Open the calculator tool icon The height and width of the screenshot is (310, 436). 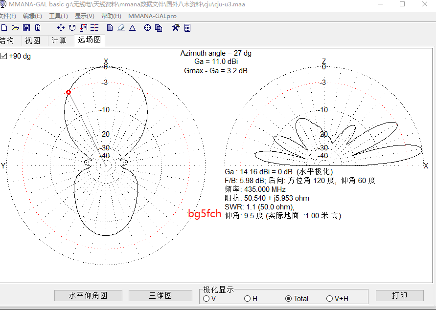[187, 28]
